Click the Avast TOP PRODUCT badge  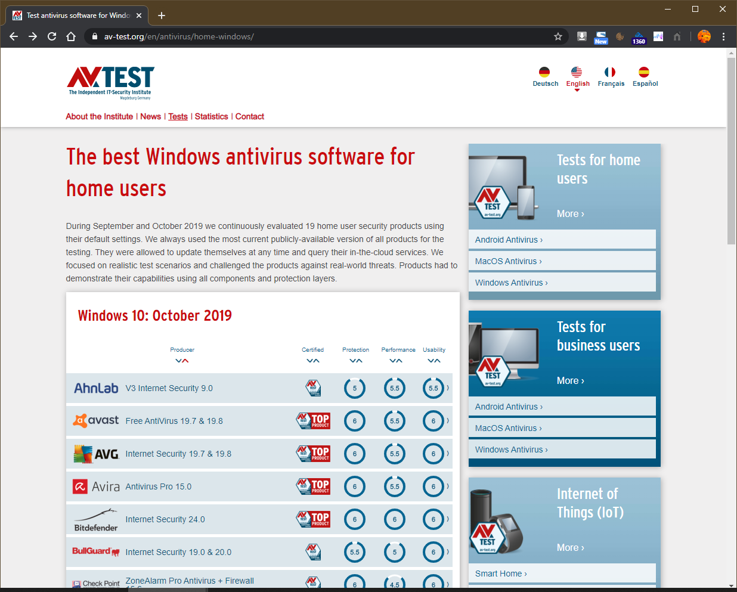pos(314,421)
